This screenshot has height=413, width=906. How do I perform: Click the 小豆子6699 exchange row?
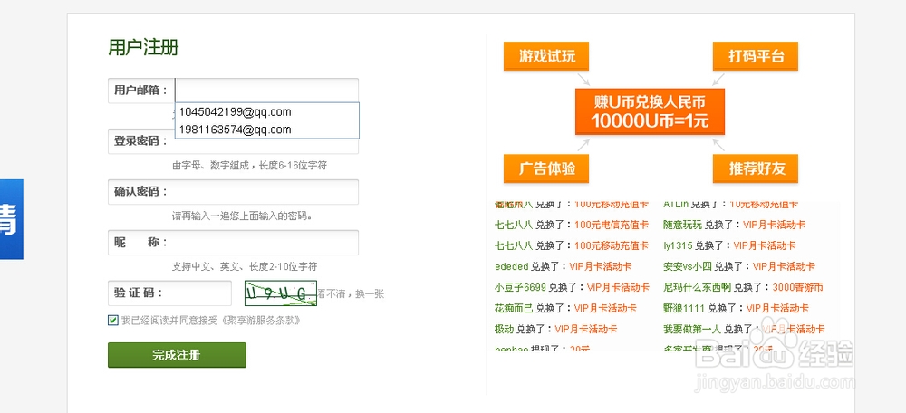coord(572,287)
